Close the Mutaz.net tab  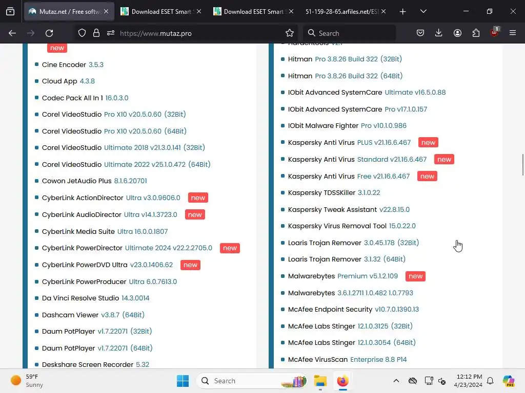pyautogui.click(x=106, y=11)
